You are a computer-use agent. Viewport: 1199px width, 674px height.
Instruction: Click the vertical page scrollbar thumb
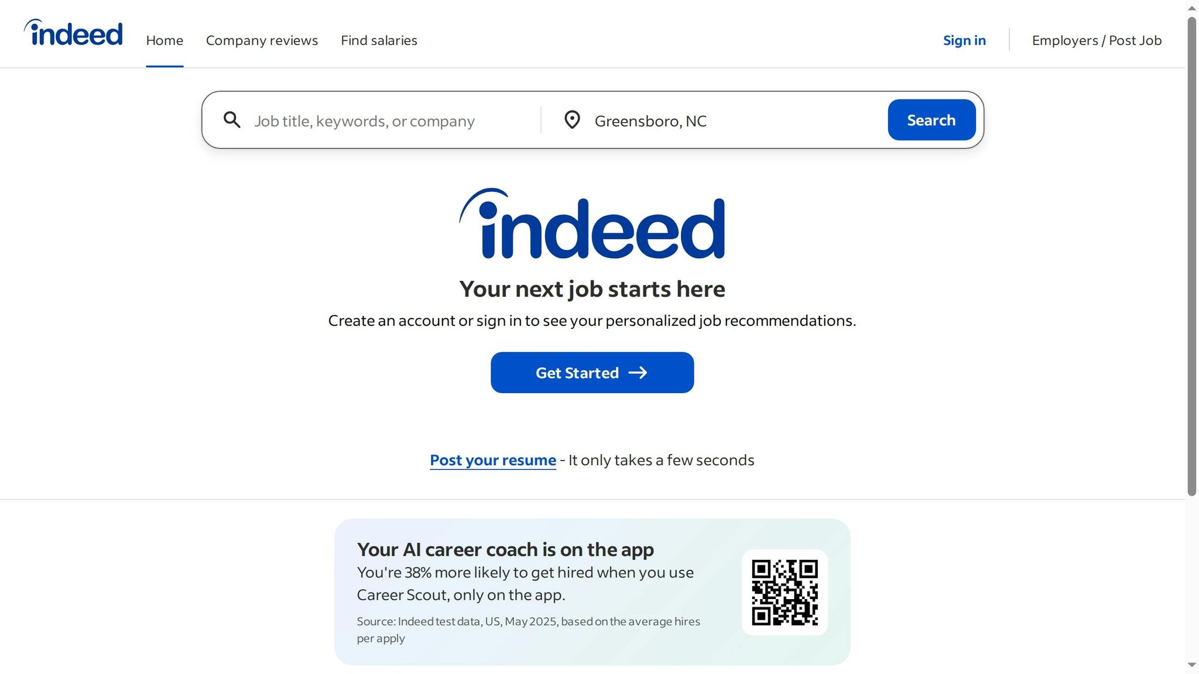(x=1192, y=257)
